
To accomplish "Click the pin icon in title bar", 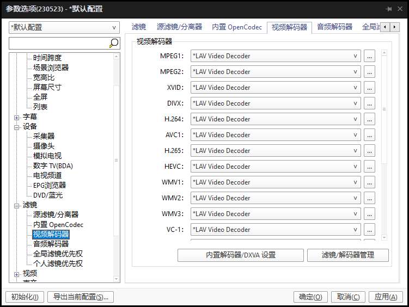I will click(x=389, y=9).
